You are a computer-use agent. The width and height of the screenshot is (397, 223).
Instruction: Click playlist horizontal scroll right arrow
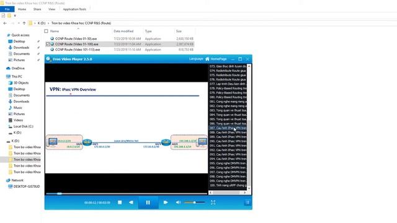click(244, 193)
